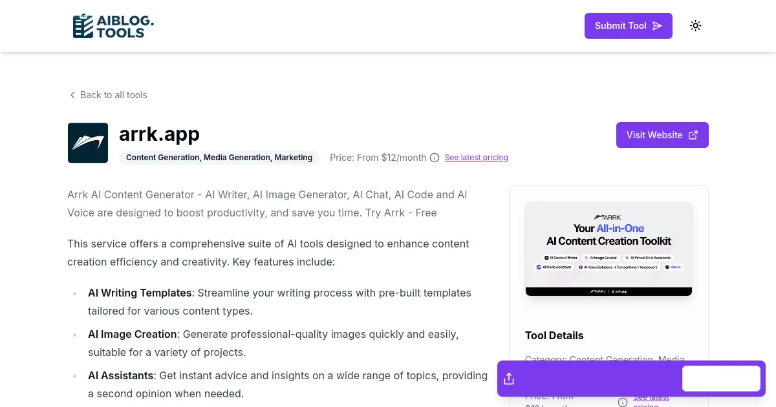Click See latest pricing in Tool Details
This screenshot has height=407, width=776.
tap(651, 397)
